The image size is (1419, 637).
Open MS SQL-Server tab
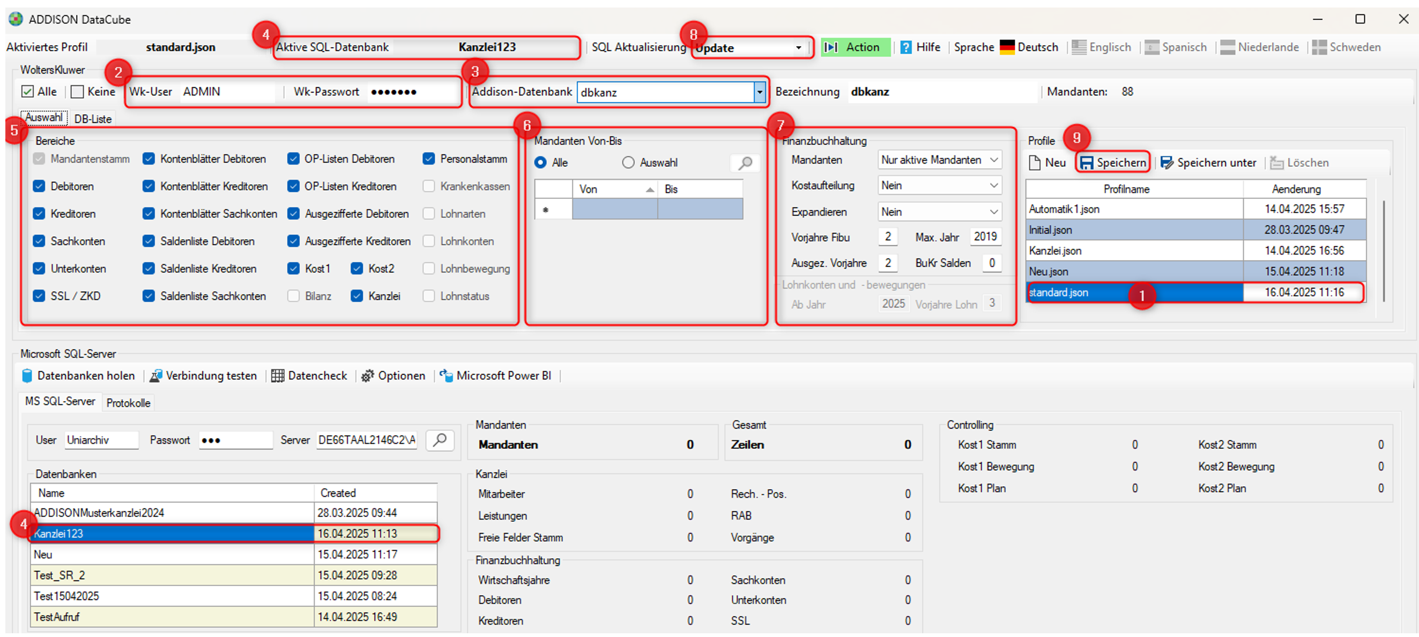pyautogui.click(x=60, y=402)
